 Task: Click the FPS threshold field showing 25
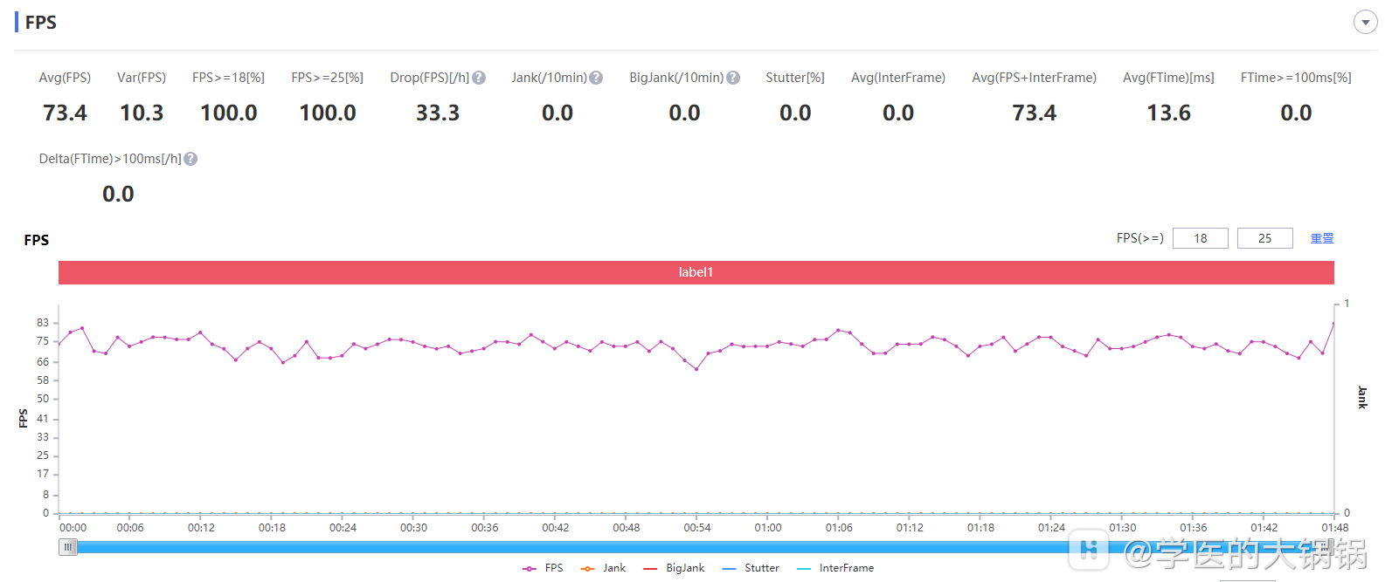tap(1265, 238)
